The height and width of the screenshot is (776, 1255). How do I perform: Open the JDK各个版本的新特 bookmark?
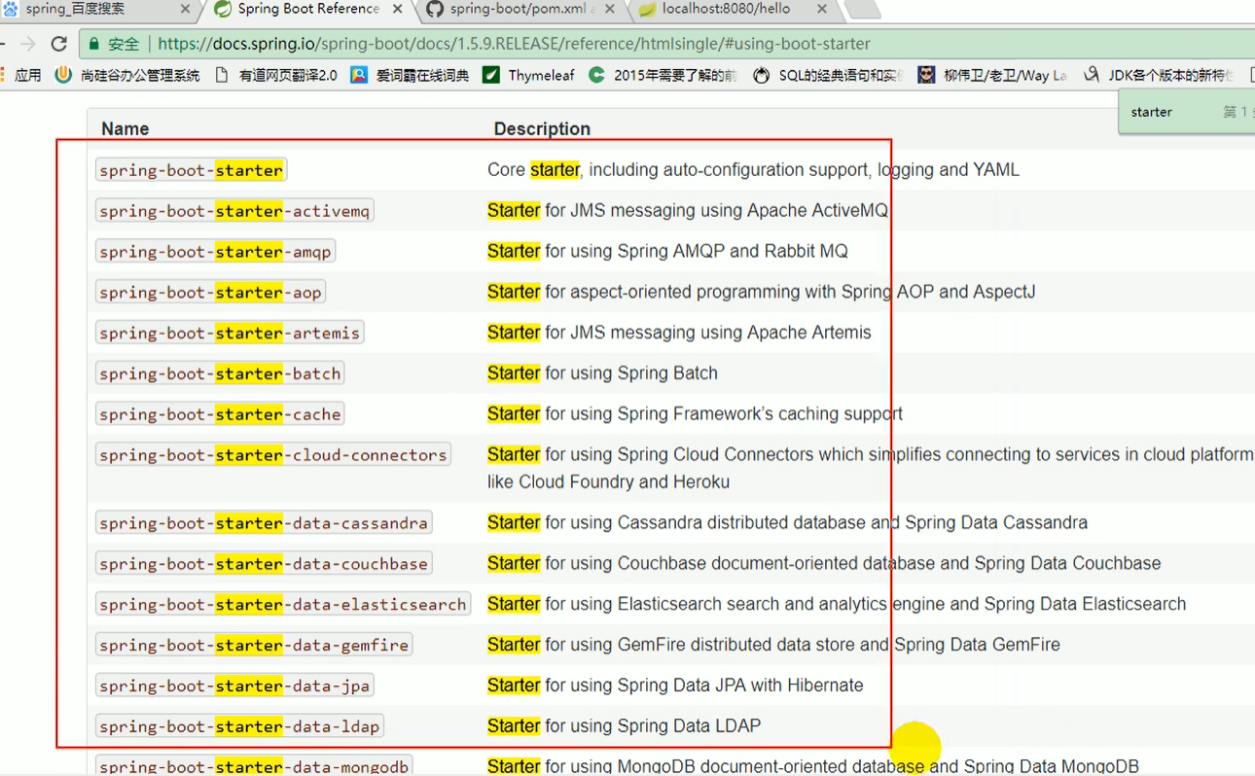(1159, 75)
